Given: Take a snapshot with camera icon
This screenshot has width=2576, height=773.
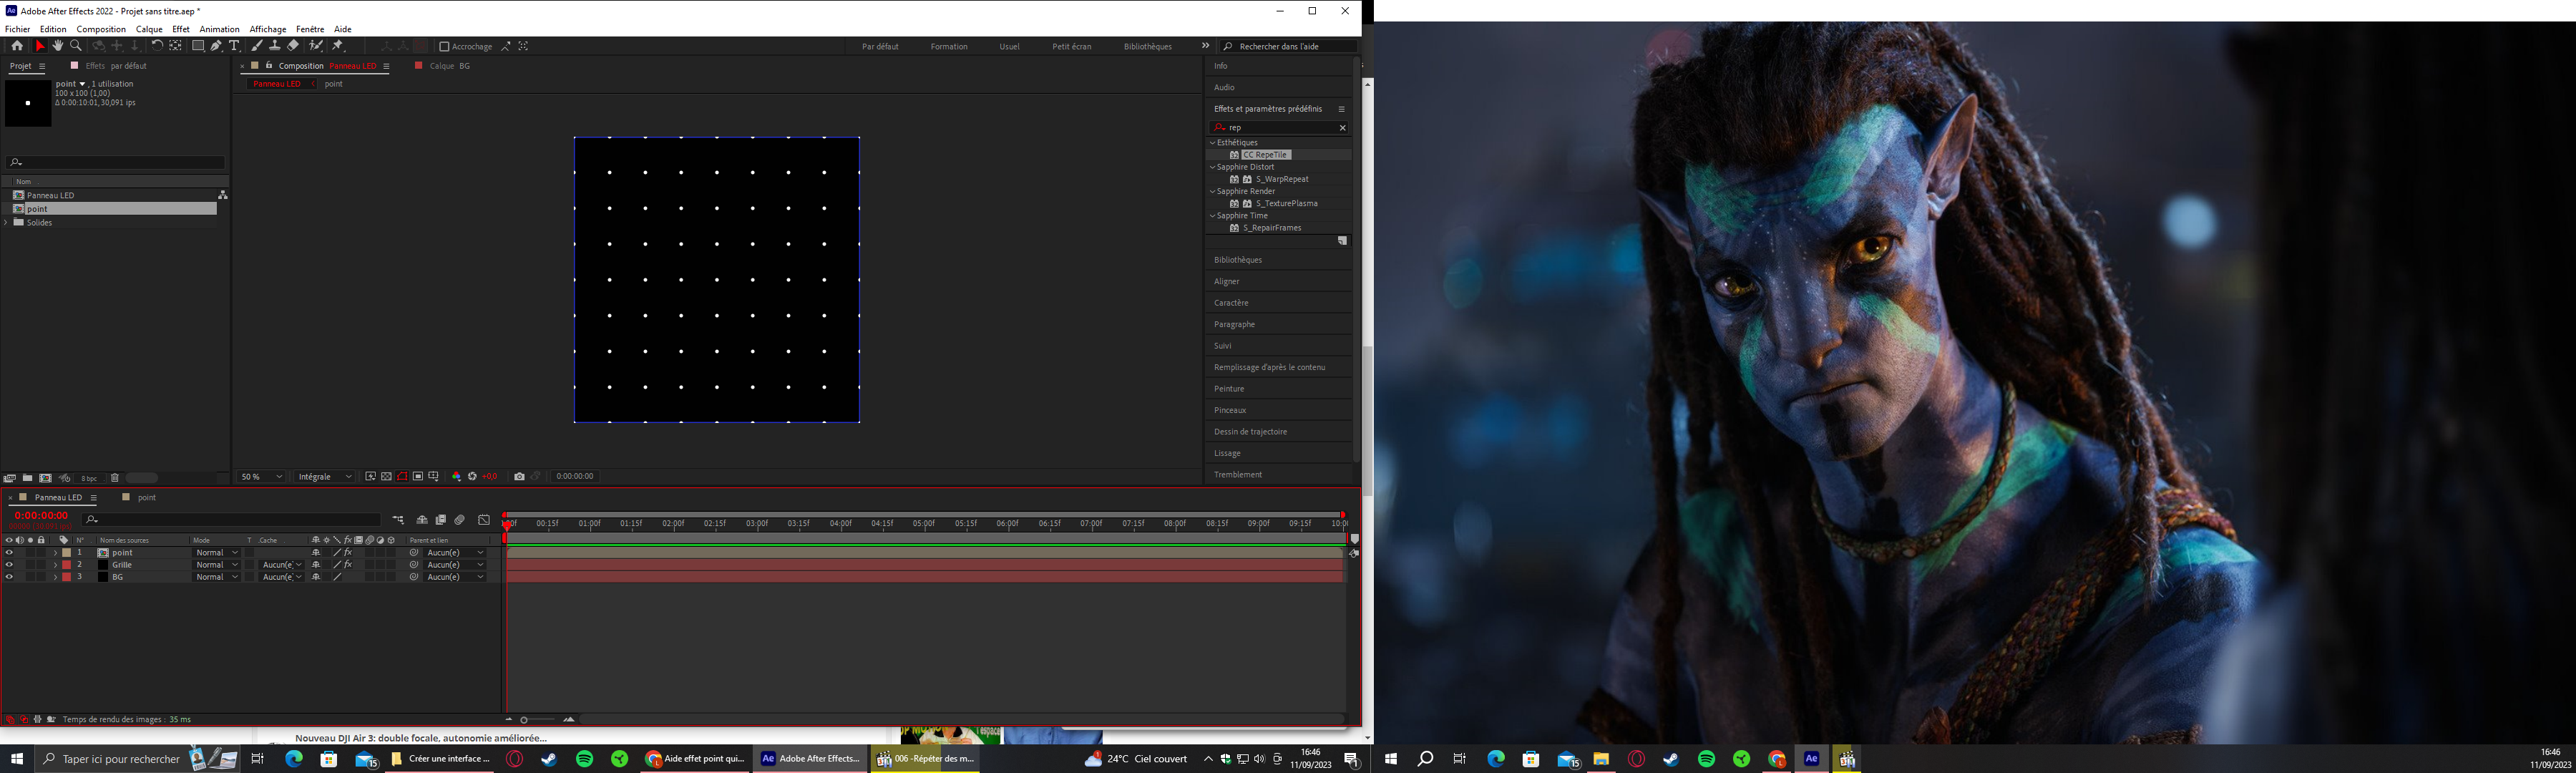Looking at the screenshot, I should point(519,477).
